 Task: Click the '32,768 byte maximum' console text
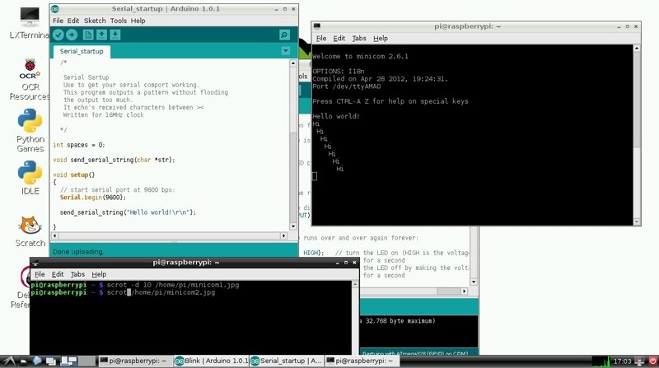point(400,321)
